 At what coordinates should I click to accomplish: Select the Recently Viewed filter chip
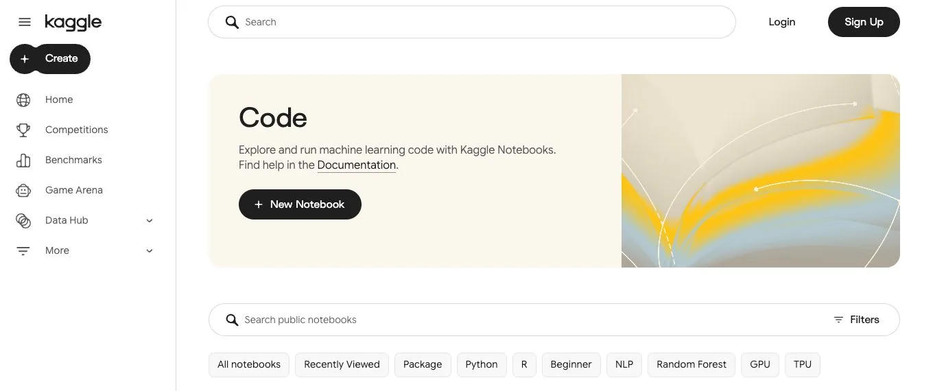(x=342, y=365)
